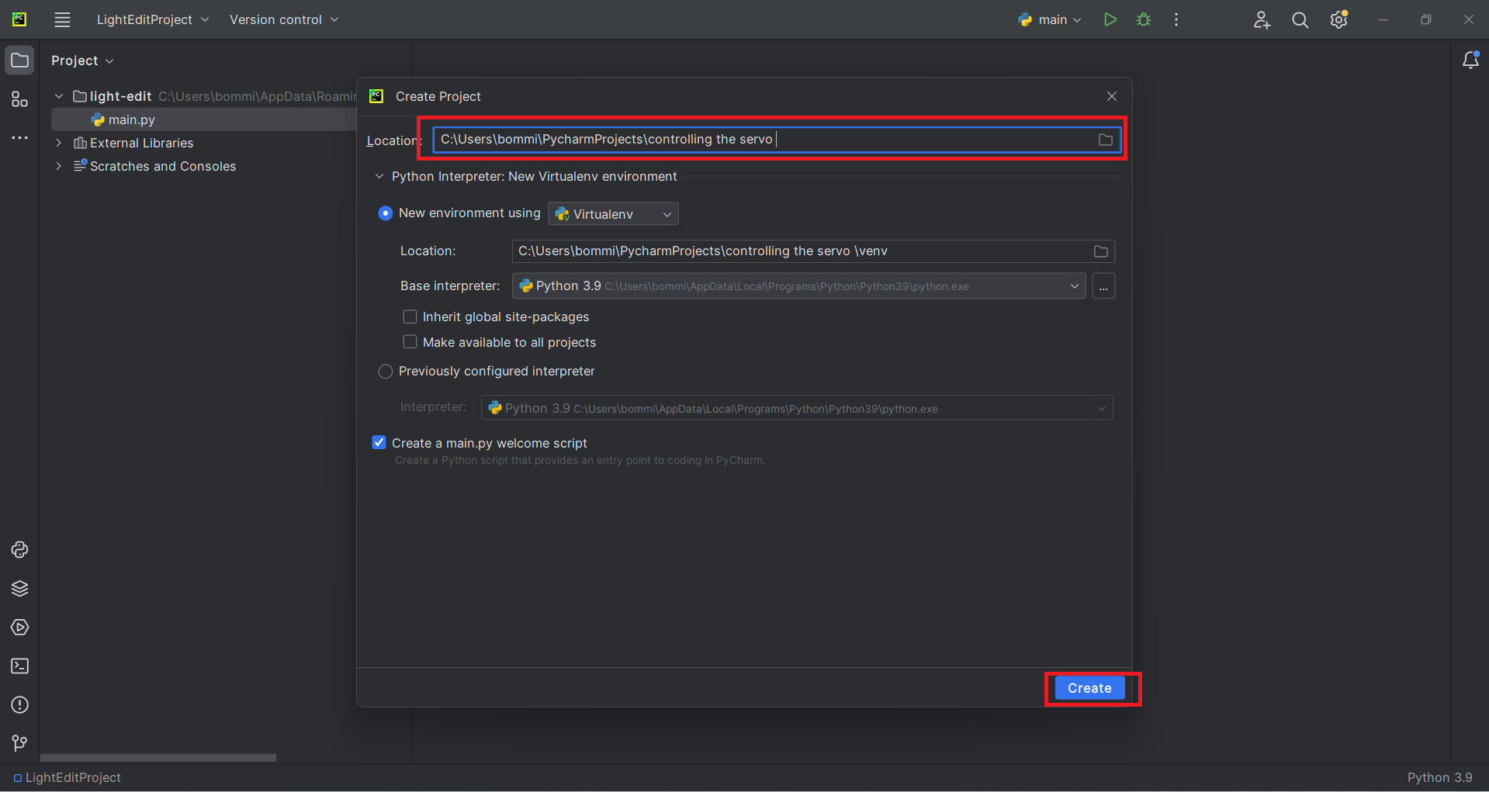Open Python Console tool window

pyautogui.click(x=19, y=550)
